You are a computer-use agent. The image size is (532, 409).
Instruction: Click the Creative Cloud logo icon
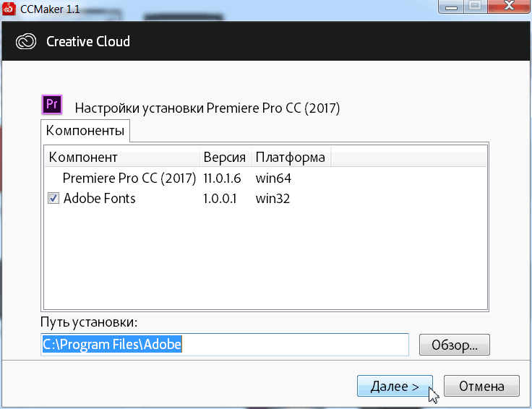27,41
